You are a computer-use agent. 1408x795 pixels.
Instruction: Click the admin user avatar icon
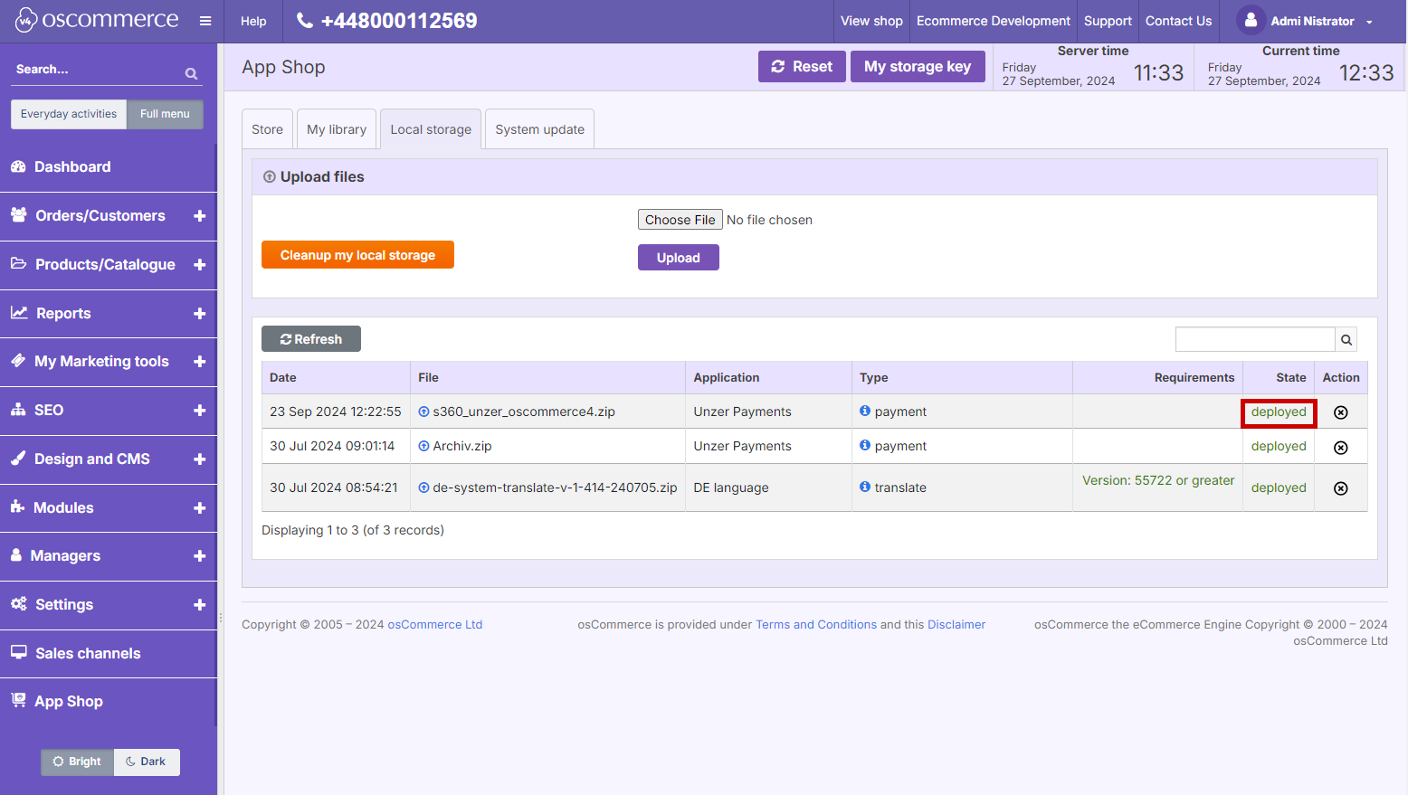(1251, 20)
